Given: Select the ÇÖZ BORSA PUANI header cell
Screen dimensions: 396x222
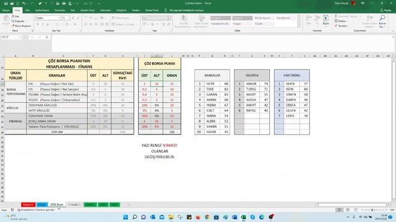Looking at the screenshot, I should tap(160, 64).
